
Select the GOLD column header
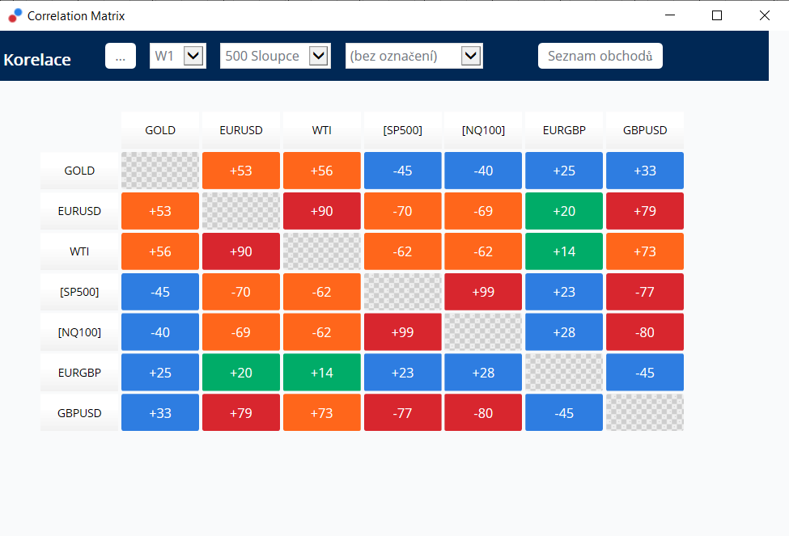coord(160,130)
